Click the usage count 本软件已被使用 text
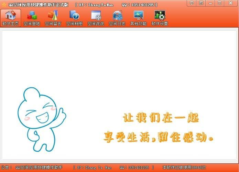The image size is (239, 172). click(x=184, y=168)
